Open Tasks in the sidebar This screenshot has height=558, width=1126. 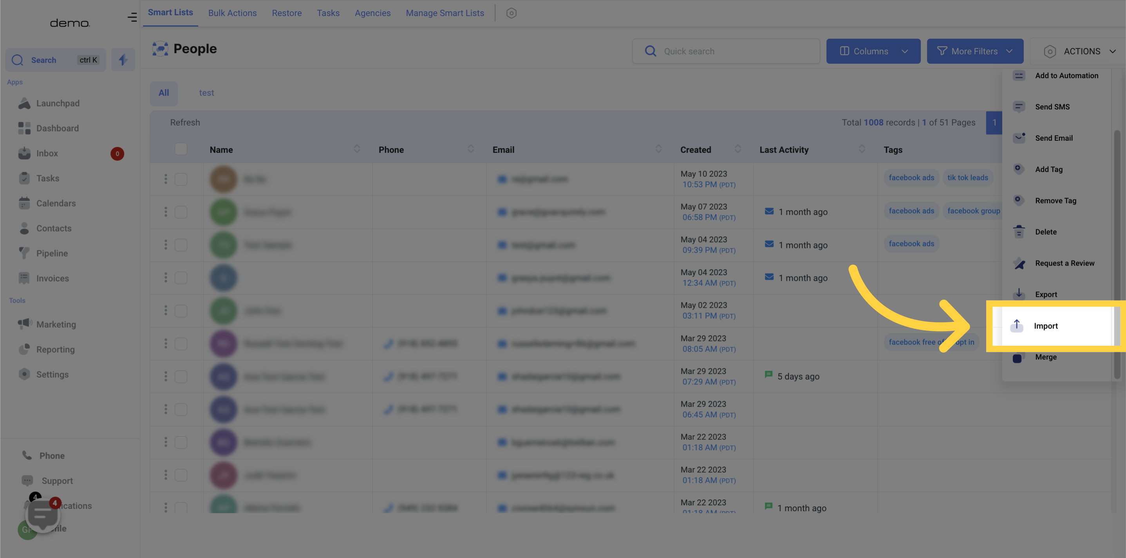coord(39,178)
